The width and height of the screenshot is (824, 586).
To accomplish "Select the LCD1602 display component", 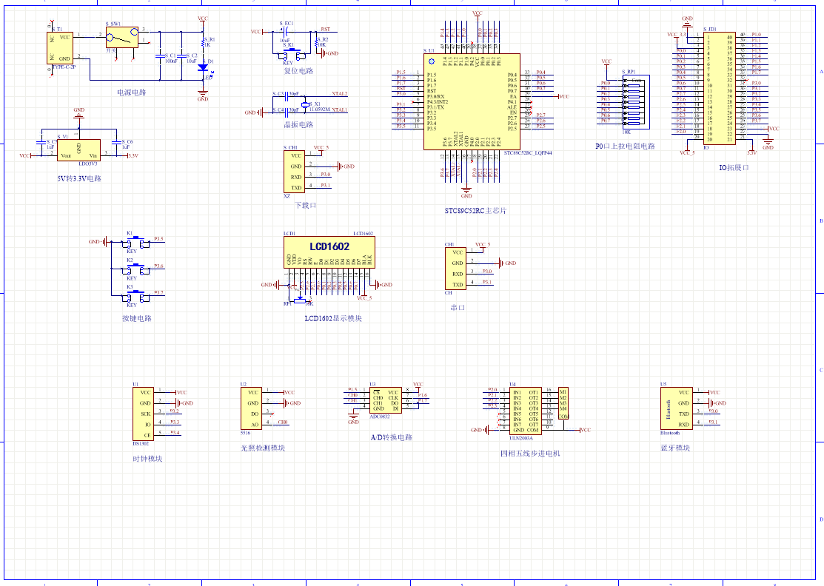I will click(x=329, y=252).
